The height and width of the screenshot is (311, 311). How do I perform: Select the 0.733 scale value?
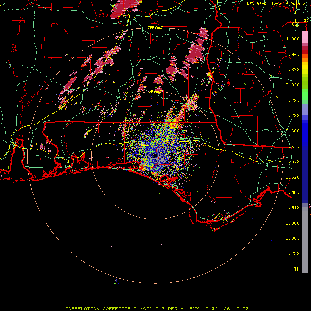293,116
